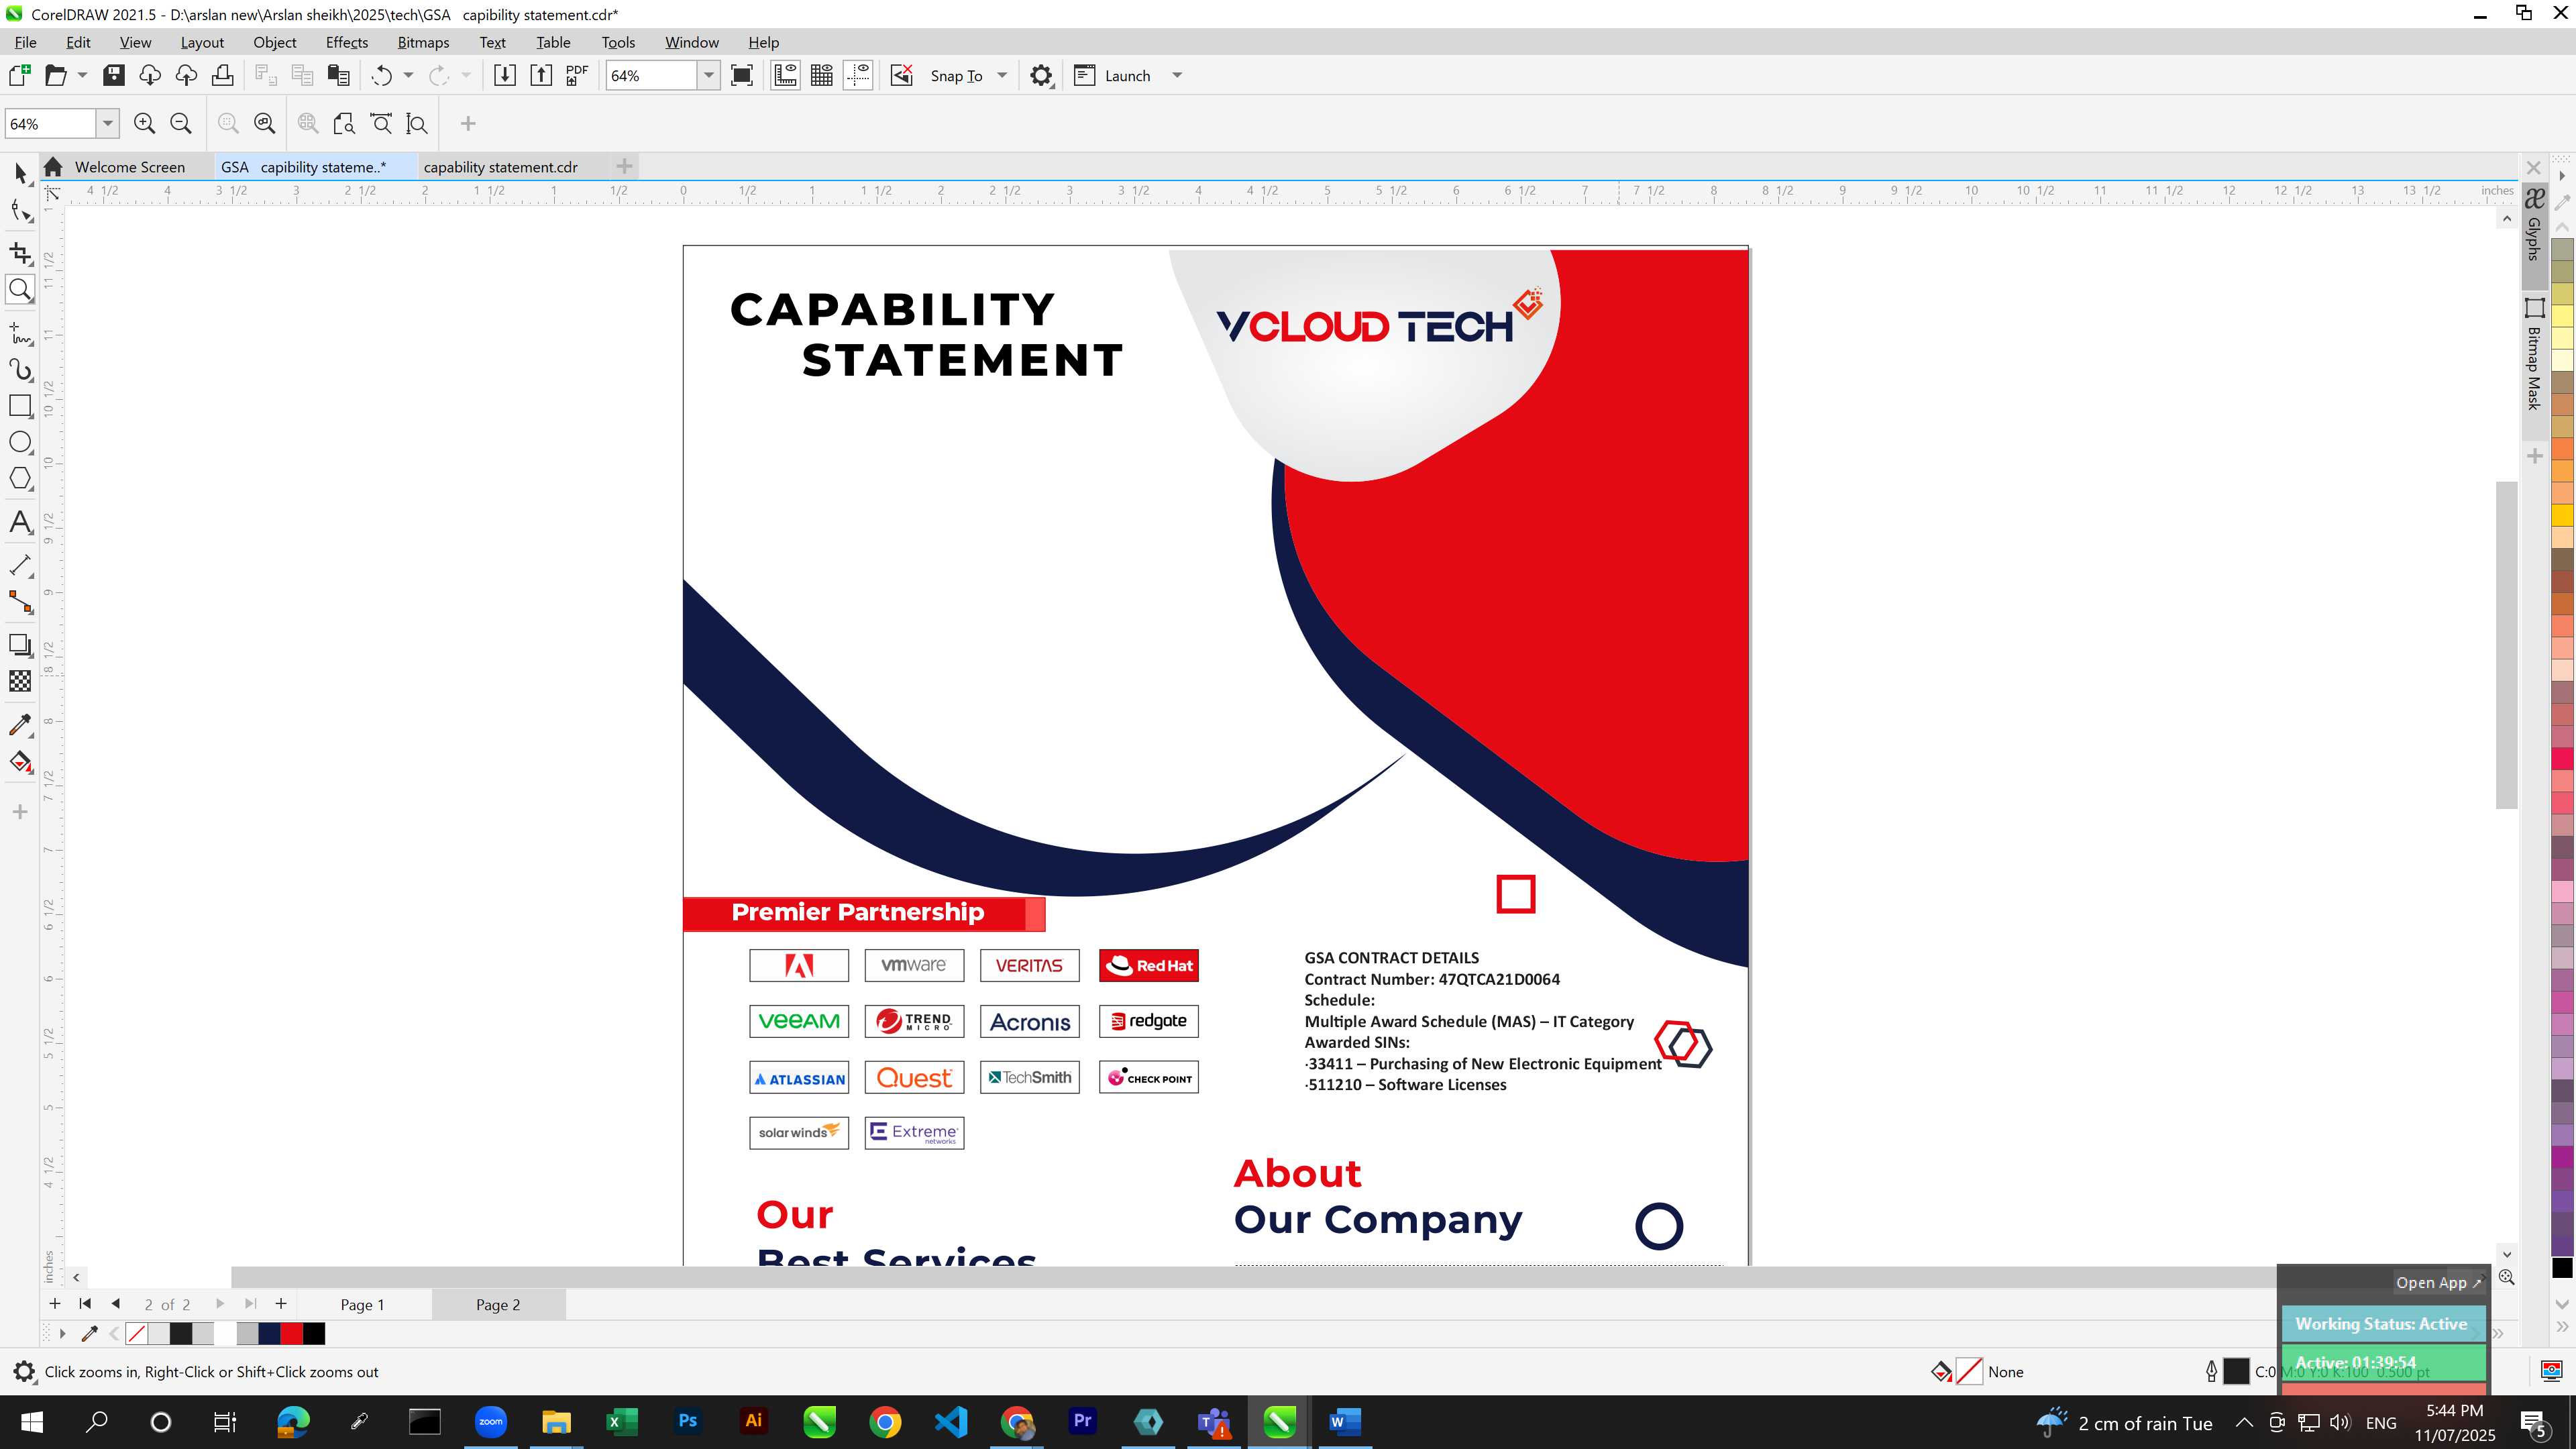The image size is (2576, 1449).
Task: Expand the Undo history dropdown arrow
Action: point(408,76)
